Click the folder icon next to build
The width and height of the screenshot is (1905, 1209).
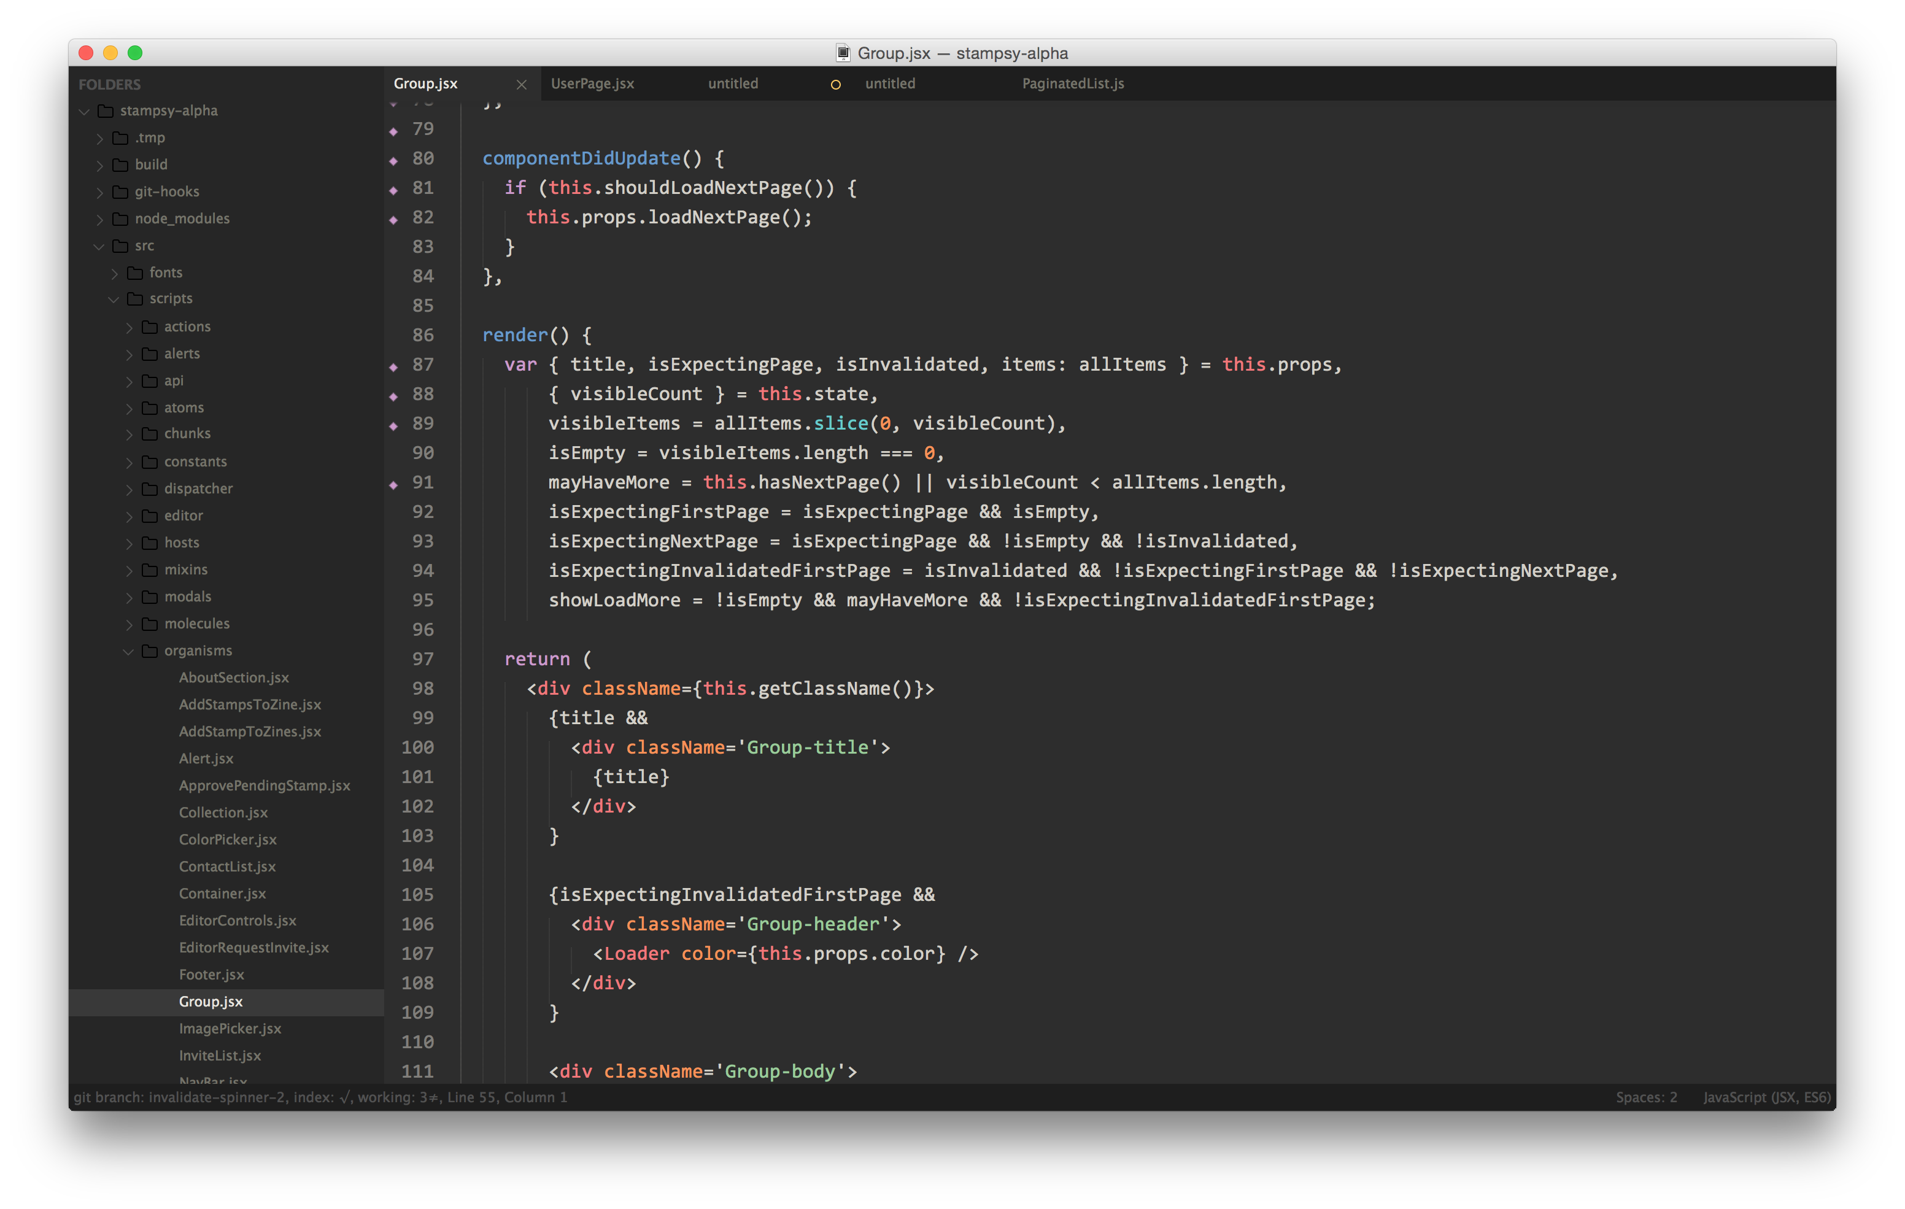(x=120, y=164)
